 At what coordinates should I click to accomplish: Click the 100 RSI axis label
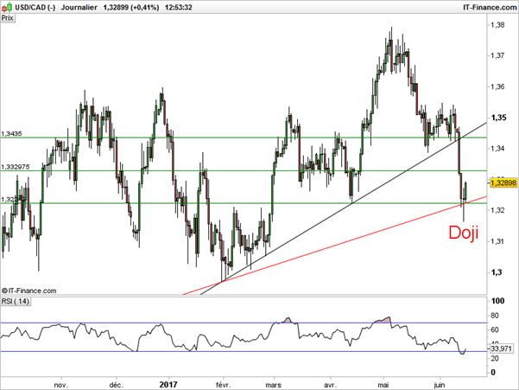[498, 301]
